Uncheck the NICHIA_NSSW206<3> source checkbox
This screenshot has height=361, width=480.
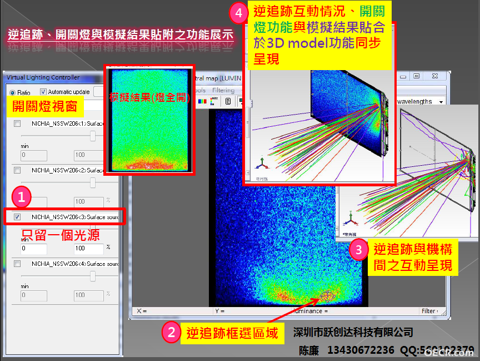(17, 217)
